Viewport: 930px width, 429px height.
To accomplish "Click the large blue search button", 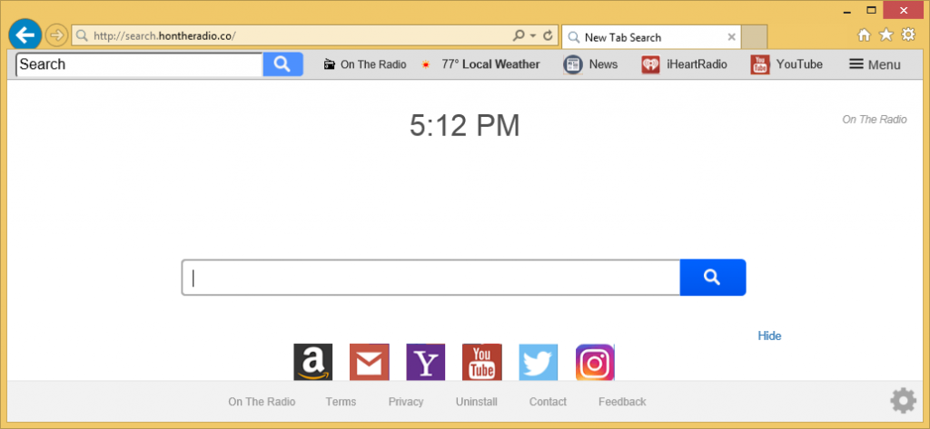I will (713, 278).
